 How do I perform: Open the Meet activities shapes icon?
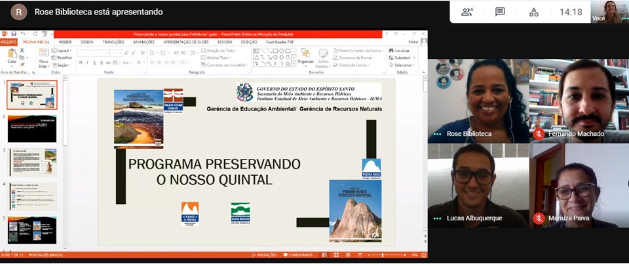point(534,12)
